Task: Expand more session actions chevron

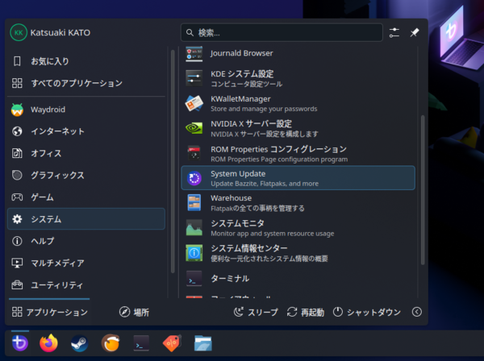Action: point(417,312)
